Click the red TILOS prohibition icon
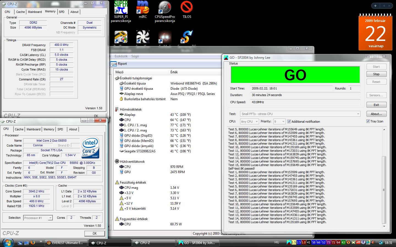 (x=187, y=8)
